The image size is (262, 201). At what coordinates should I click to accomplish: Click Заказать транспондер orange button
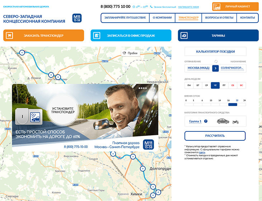(x=44, y=36)
